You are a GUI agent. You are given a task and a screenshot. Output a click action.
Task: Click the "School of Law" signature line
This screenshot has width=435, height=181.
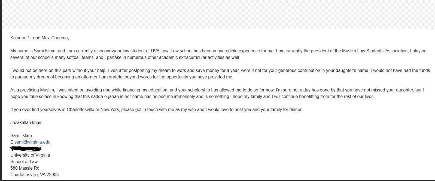[x=24, y=162]
